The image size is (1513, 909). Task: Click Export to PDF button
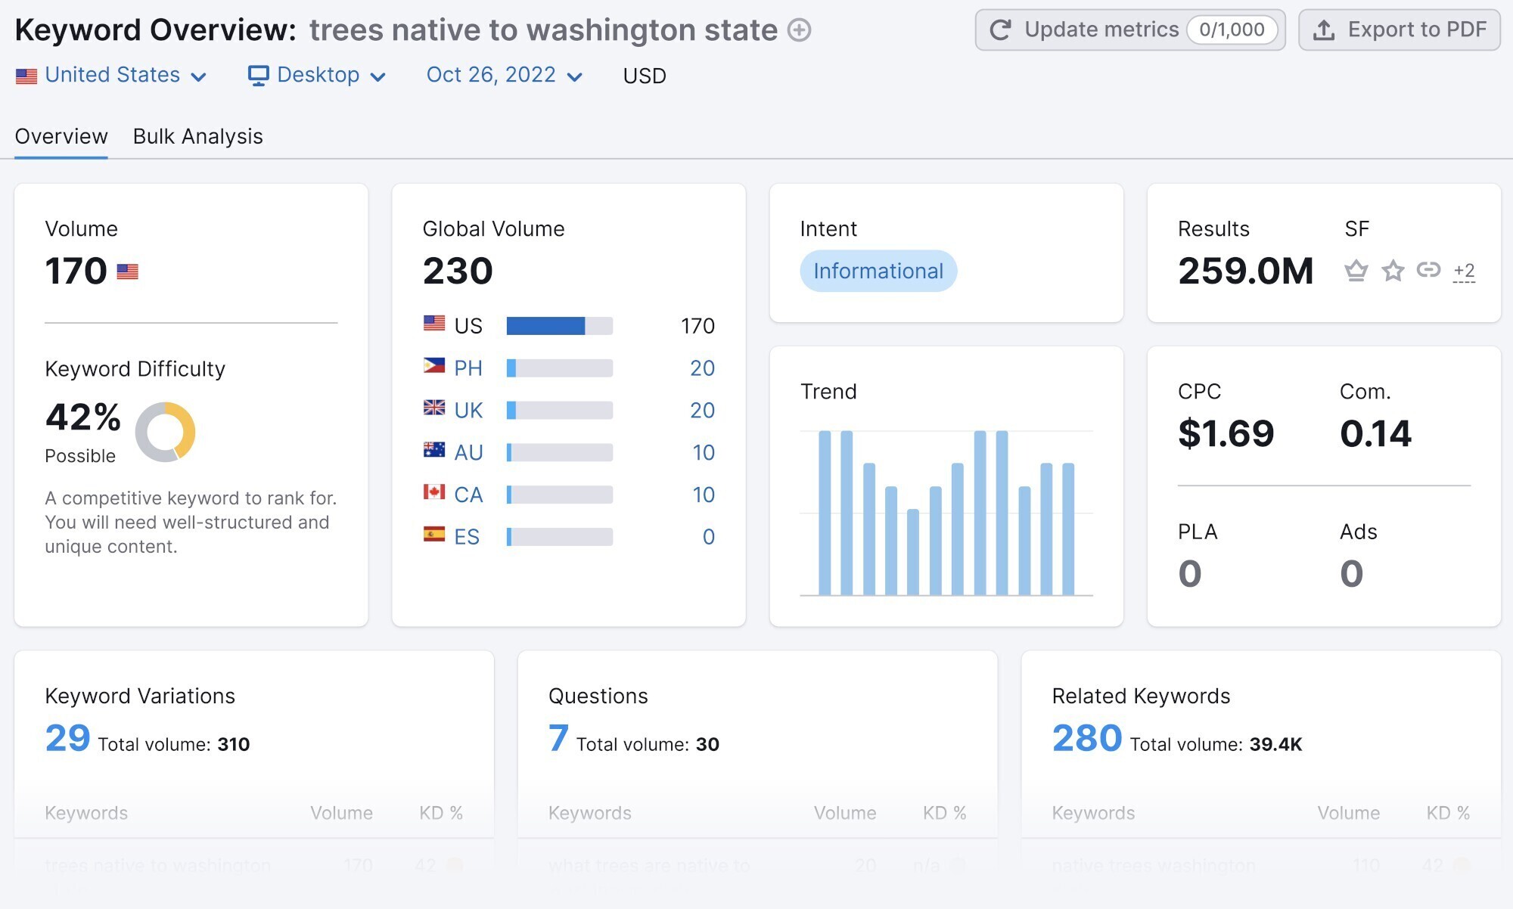pos(1400,28)
